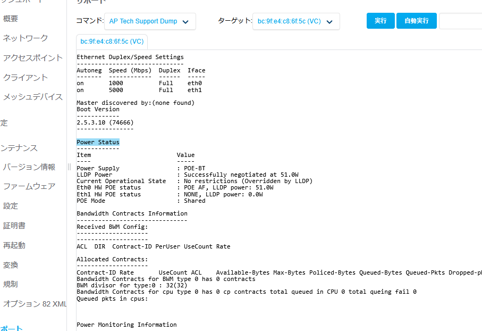Click the Queued pkts in cpus: line
The image size is (482, 331).
click(112, 299)
